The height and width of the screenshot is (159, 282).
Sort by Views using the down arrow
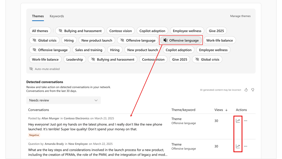click(226, 110)
